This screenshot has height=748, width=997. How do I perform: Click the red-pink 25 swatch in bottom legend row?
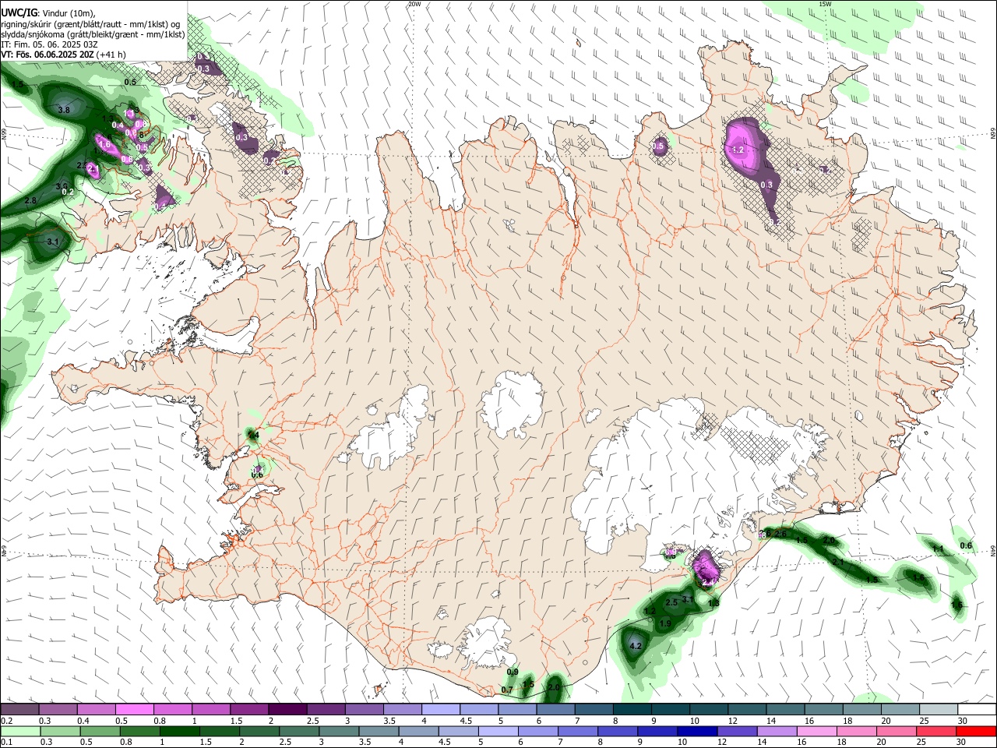tap(938, 731)
